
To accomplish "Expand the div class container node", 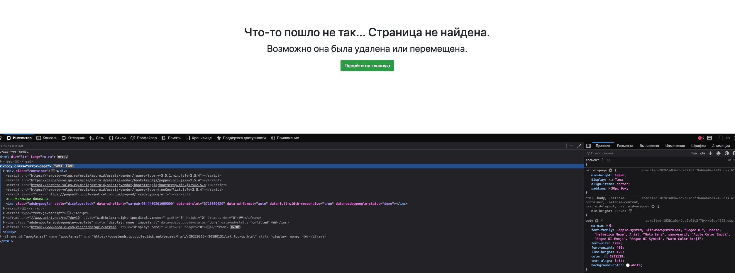I will click(x=4, y=171).
